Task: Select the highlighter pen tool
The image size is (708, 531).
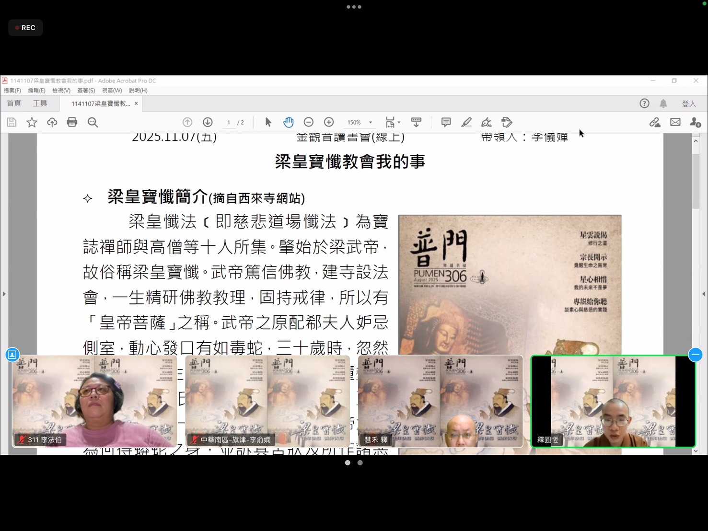Action: (x=466, y=122)
